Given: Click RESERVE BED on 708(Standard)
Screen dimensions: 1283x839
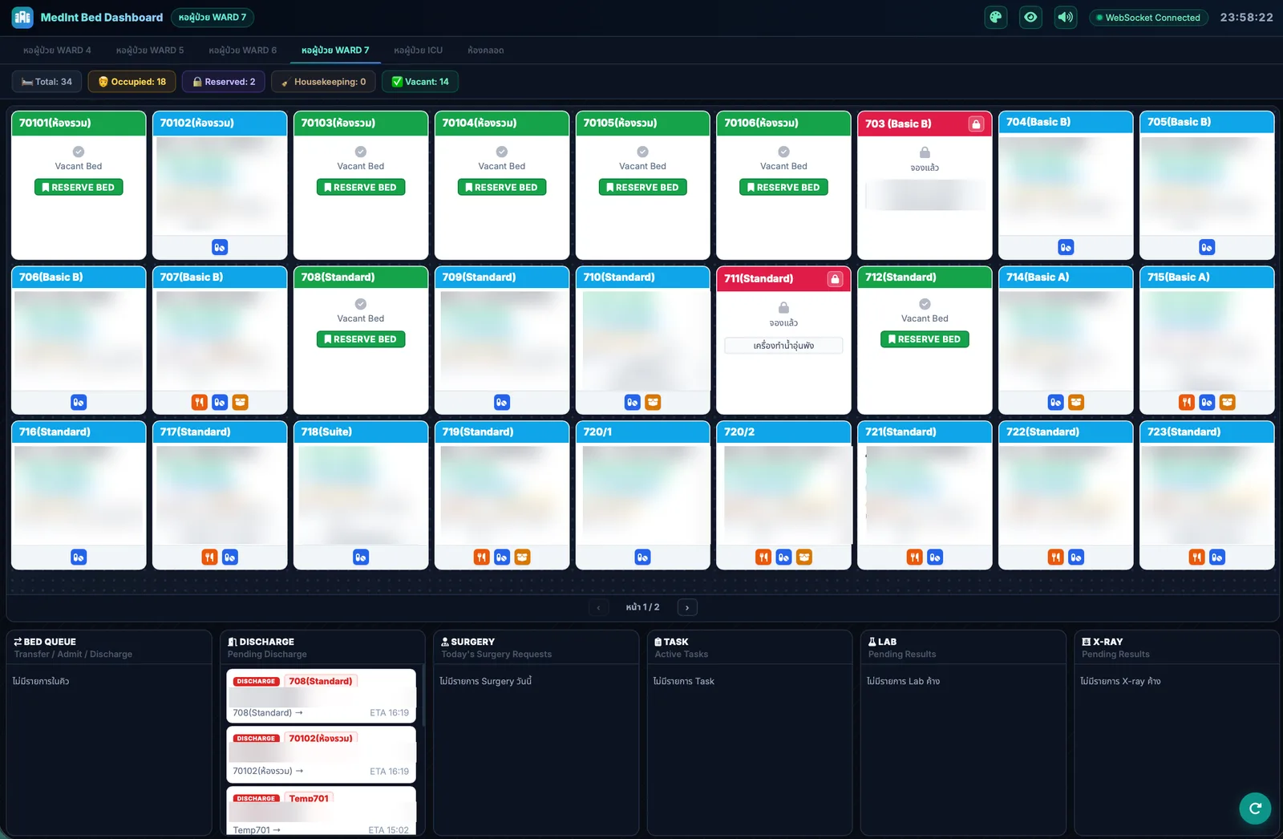Looking at the screenshot, I should point(361,339).
